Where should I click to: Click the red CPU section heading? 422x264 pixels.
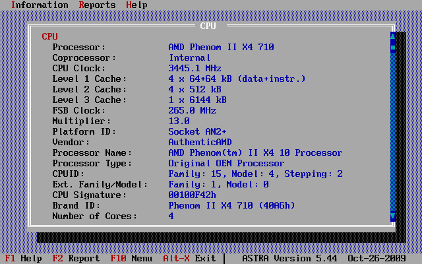[50, 36]
